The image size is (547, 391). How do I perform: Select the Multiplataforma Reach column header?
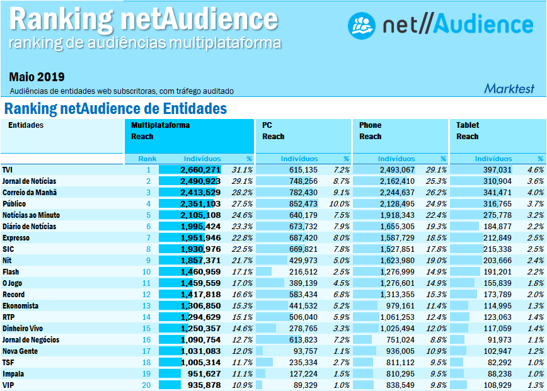[x=160, y=130]
